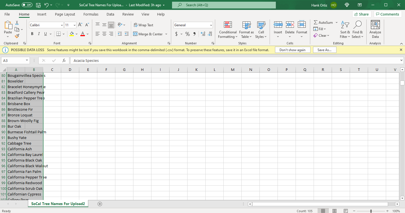The width and height of the screenshot is (405, 213).
Task: Click Format cells icon in Cells group
Action: (x=302, y=25)
